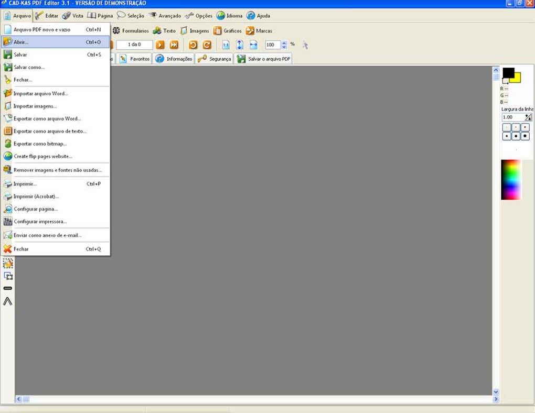Screen dimensions: 535x413
Task: Select Remover imagens e fontes não usadas...
Action: click(56, 170)
